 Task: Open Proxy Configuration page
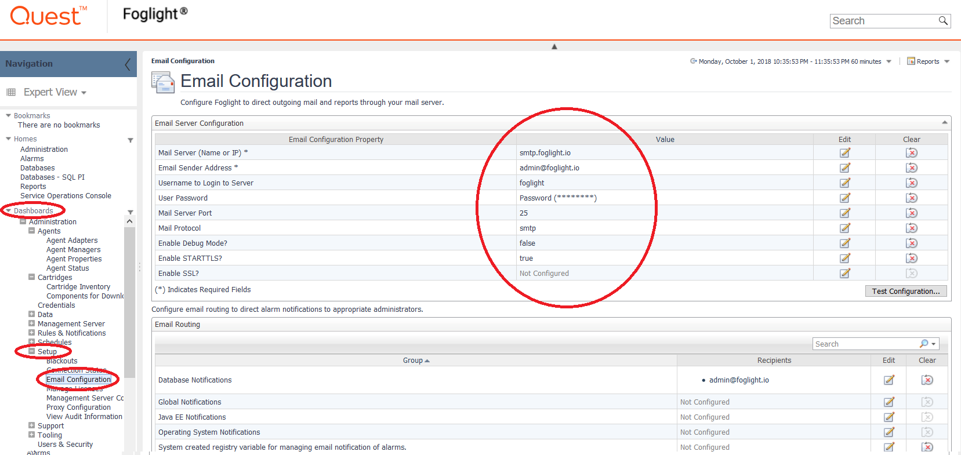click(x=78, y=407)
